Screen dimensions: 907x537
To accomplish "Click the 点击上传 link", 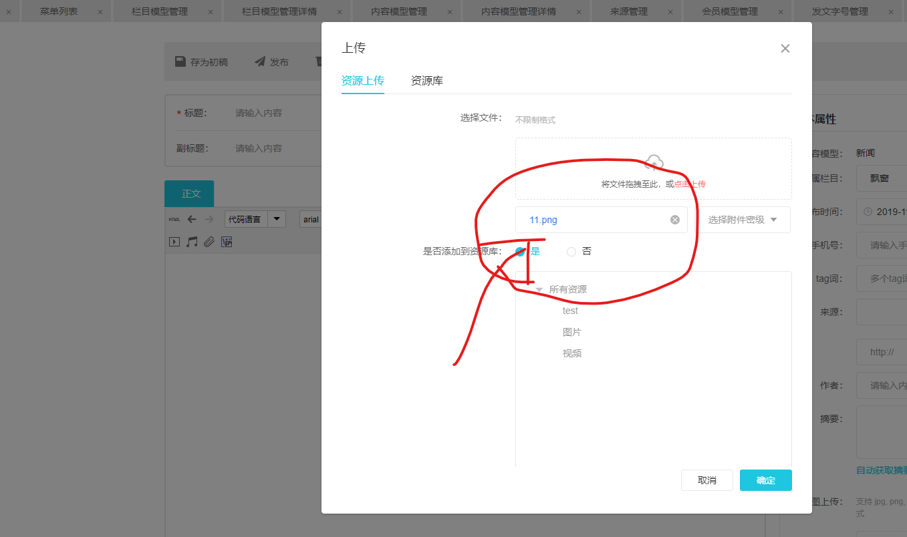I will click(x=690, y=184).
